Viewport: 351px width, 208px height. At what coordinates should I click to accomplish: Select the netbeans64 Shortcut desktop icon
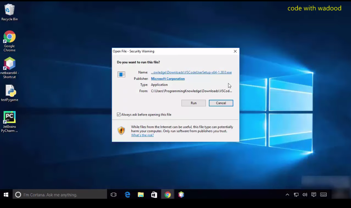9,68
